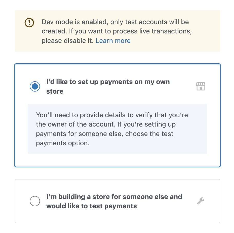Viewport: 234px width, 233px height.
Task: Click the "I'd like to set up payments" label
Action: 108,82
